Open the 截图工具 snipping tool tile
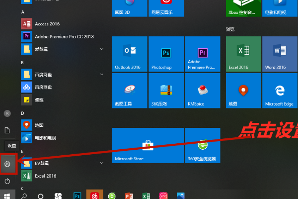Screen dimensions: 298x199 click(130, 91)
